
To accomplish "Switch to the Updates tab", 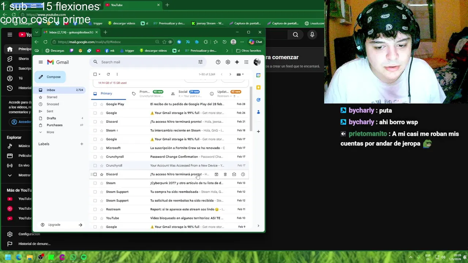I will point(225,94).
